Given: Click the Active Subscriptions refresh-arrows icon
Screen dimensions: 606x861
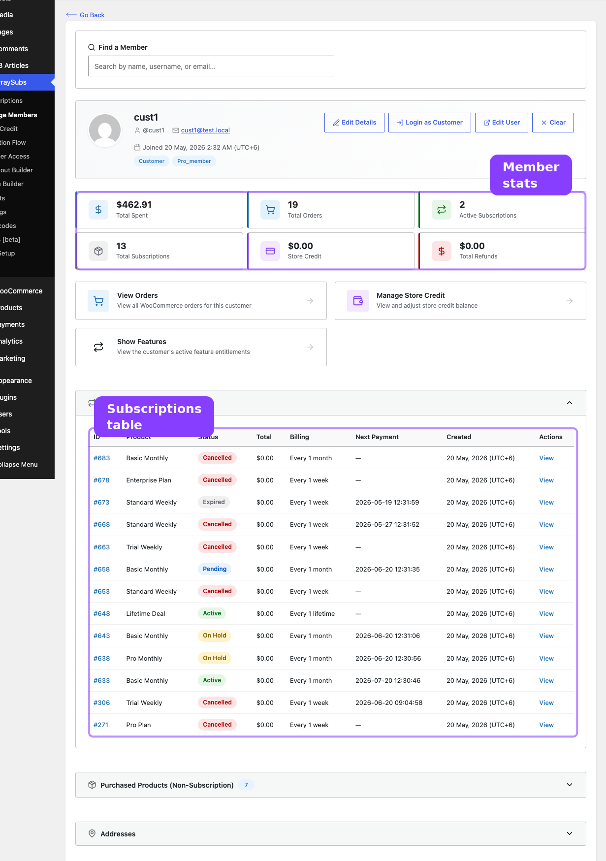Looking at the screenshot, I should (x=442, y=210).
